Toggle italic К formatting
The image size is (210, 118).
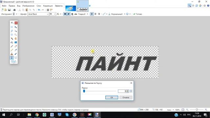[x=69, y=14]
